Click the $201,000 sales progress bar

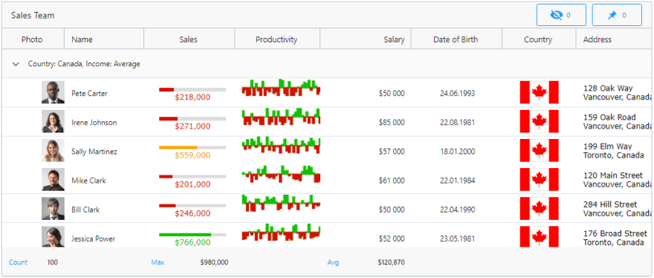(192, 177)
